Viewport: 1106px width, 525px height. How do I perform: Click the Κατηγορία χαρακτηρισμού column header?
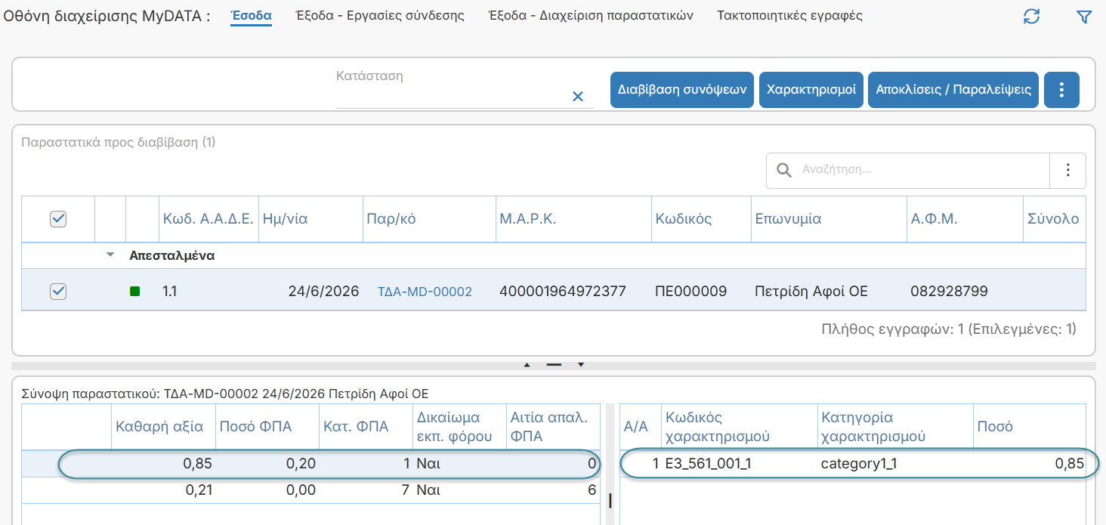pos(895,427)
